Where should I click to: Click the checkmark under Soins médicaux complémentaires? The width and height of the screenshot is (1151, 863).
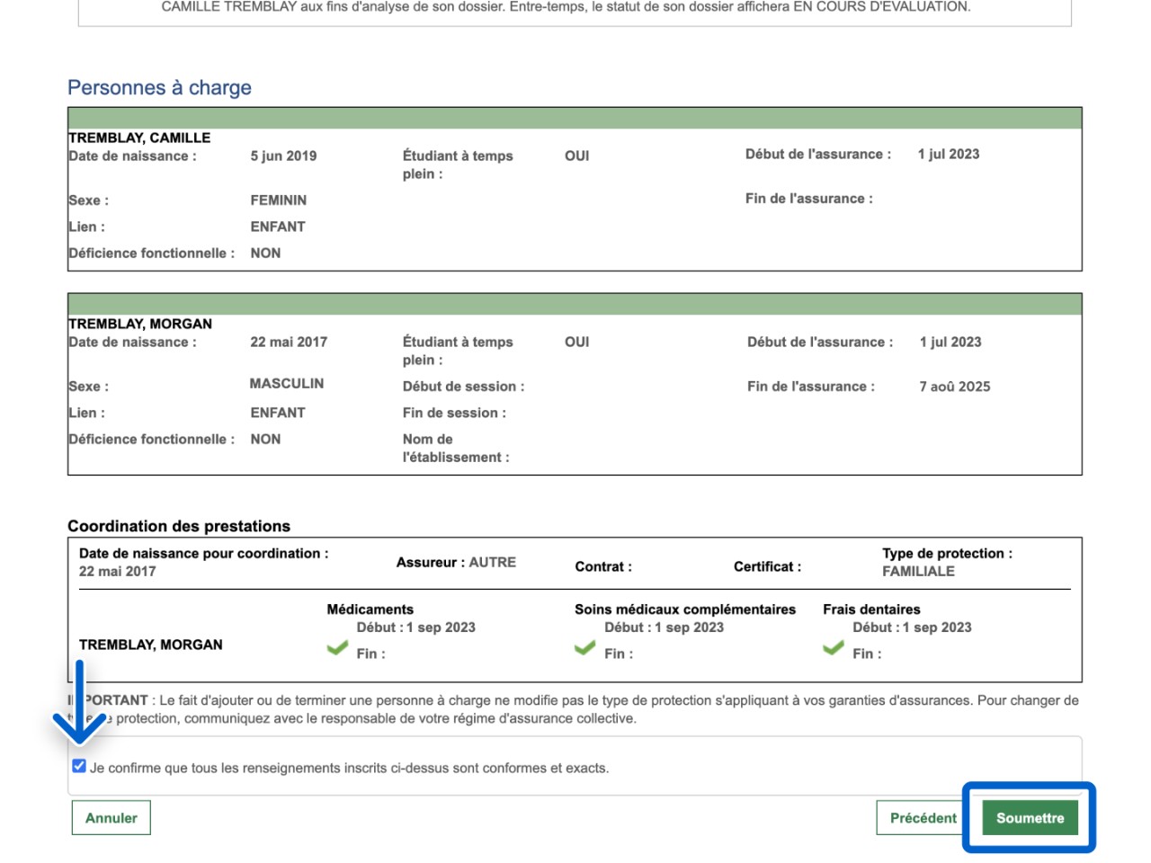coord(584,647)
